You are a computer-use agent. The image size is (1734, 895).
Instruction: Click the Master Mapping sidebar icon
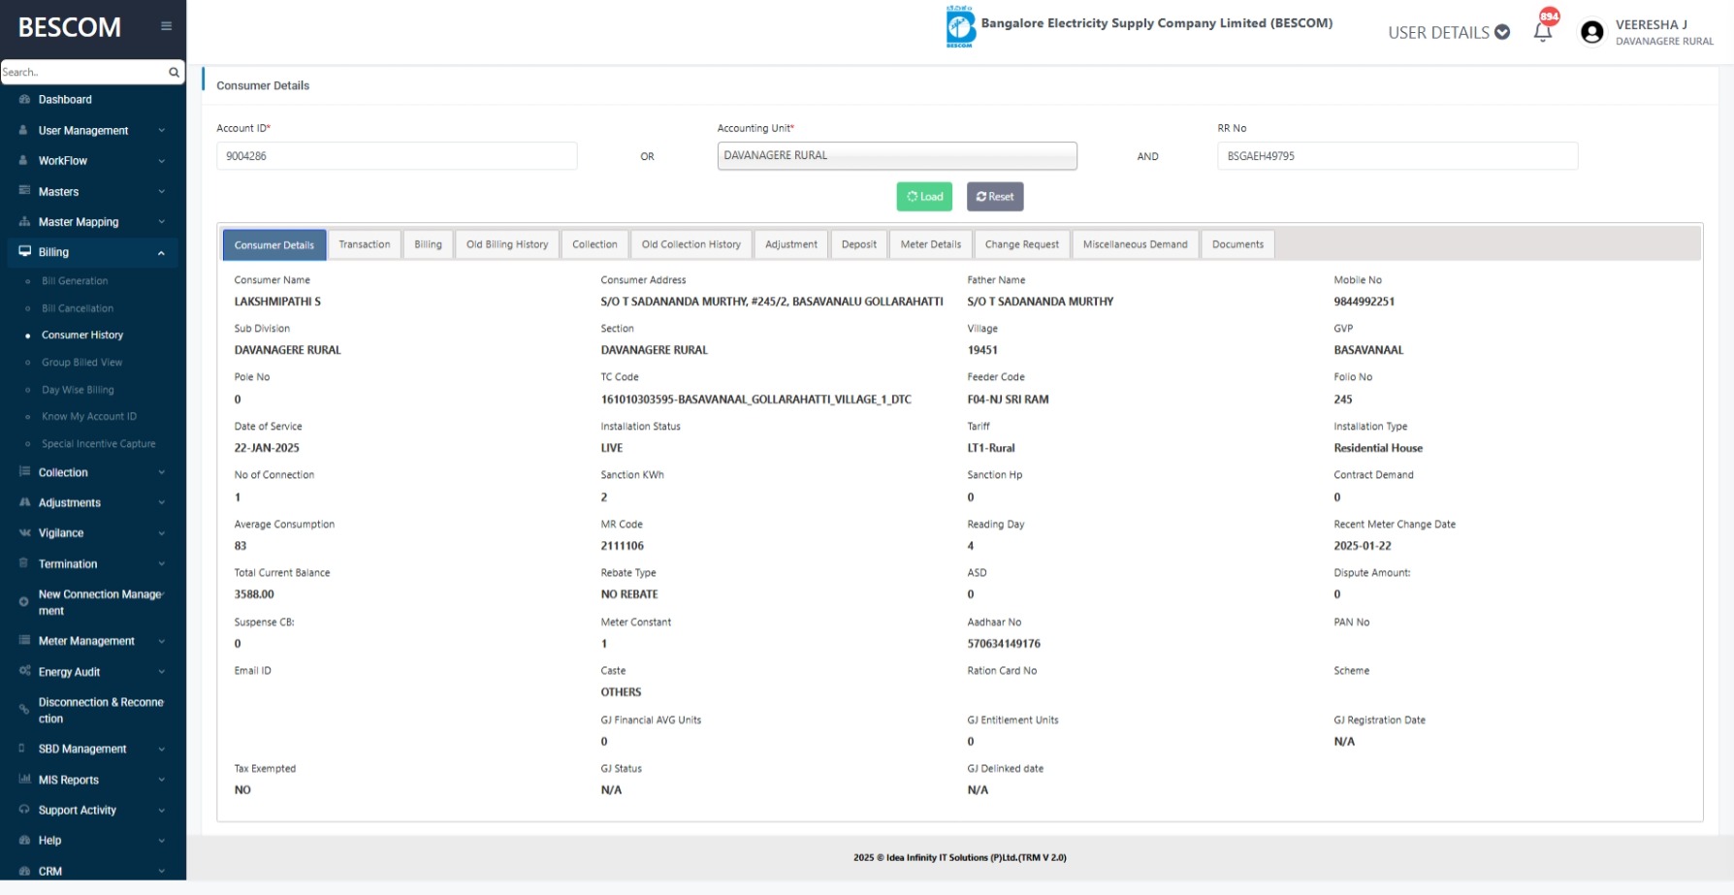click(x=24, y=222)
